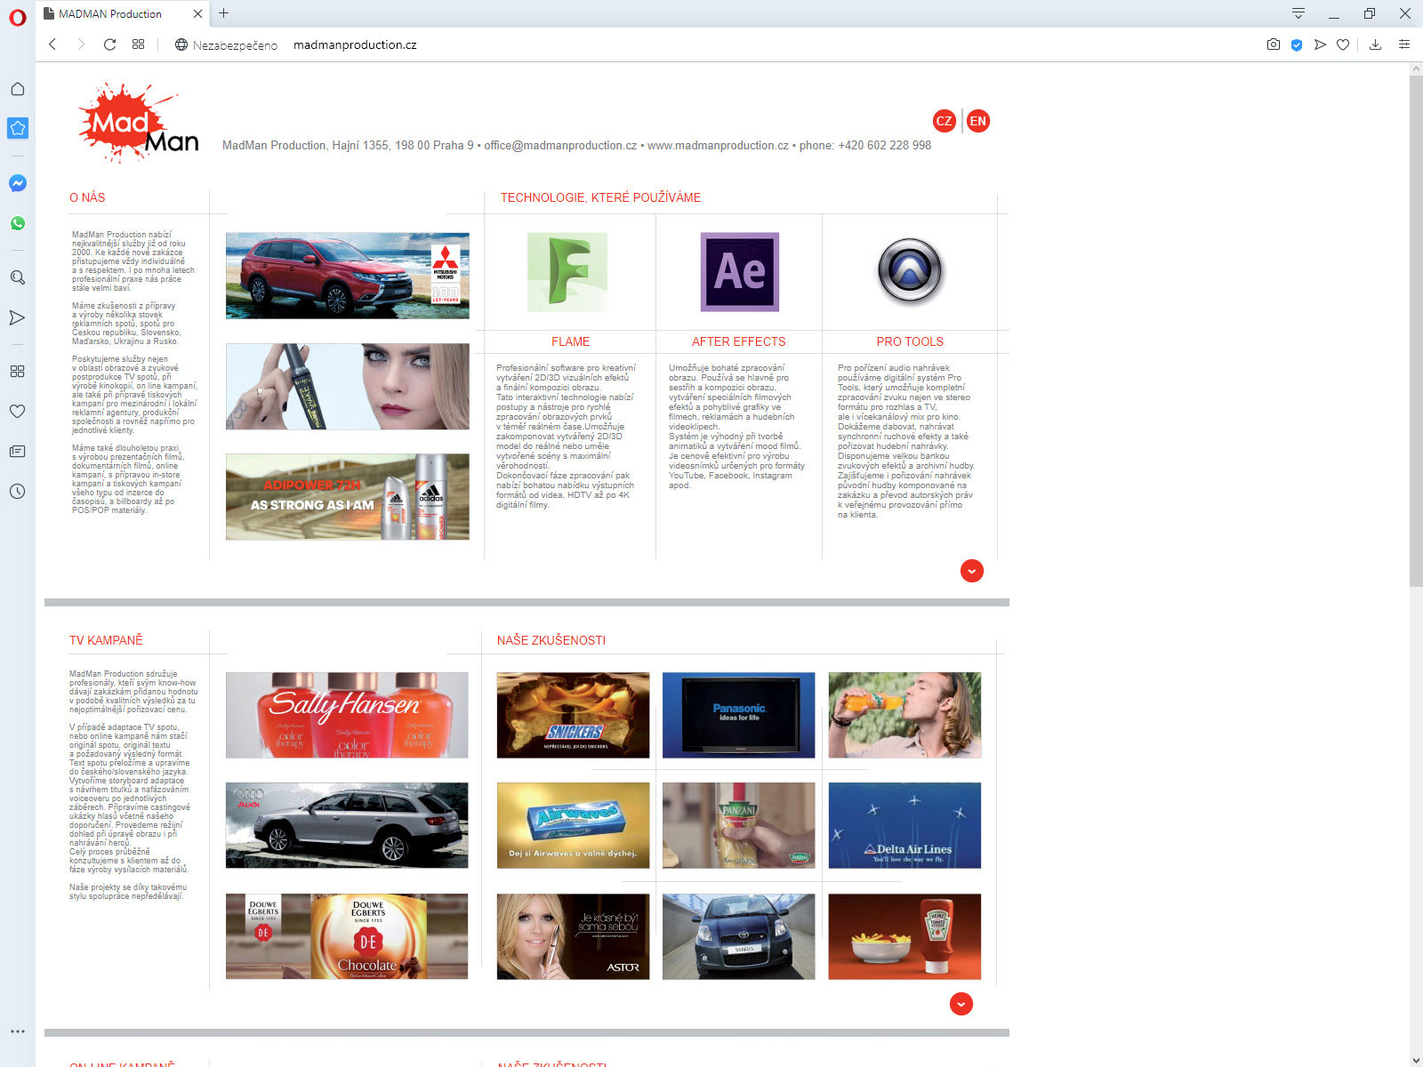Viewport: 1423px width, 1067px height.
Task: Open Easy Setup menu
Action: (1404, 44)
